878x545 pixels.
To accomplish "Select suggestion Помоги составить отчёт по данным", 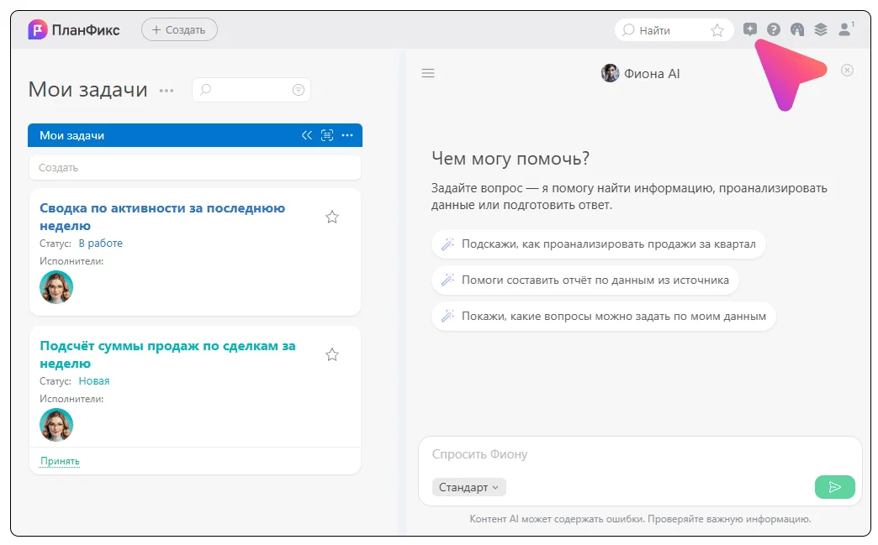I will (x=584, y=280).
